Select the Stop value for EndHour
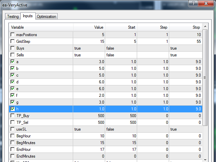The image size is (216, 162). point(186,150)
